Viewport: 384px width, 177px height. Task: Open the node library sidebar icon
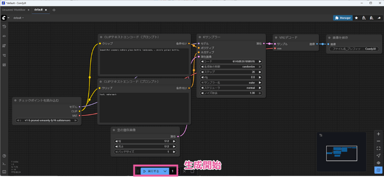[x=4, y=36]
